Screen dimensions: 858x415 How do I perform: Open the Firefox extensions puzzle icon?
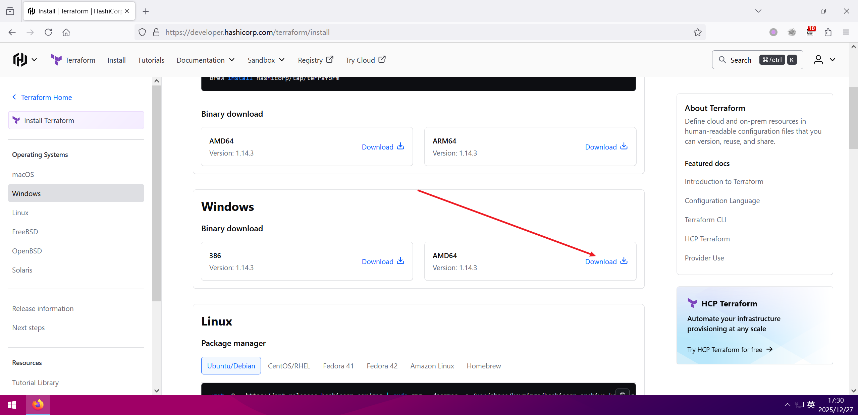(828, 32)
